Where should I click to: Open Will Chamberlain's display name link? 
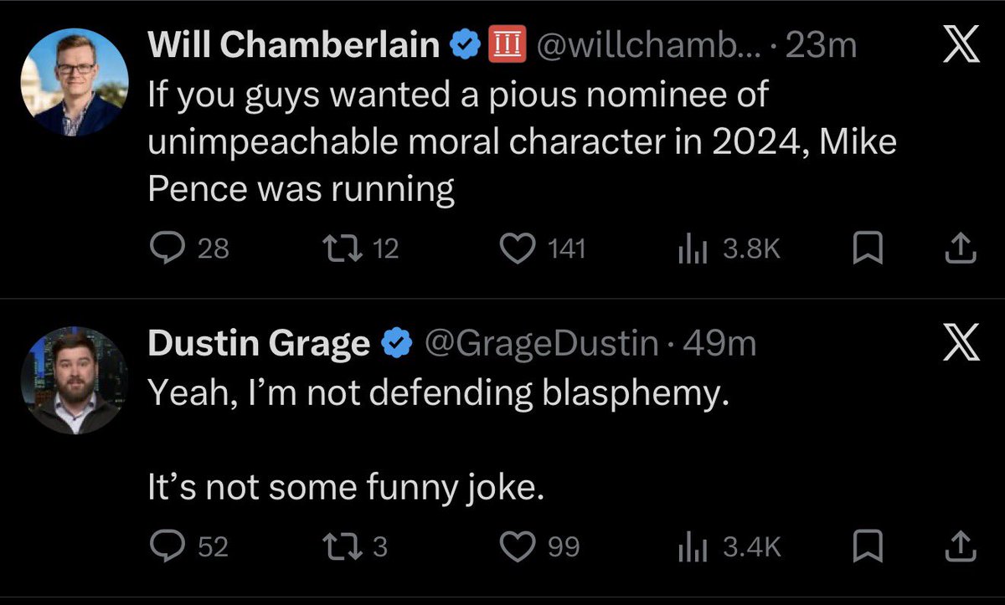point(294,46)
